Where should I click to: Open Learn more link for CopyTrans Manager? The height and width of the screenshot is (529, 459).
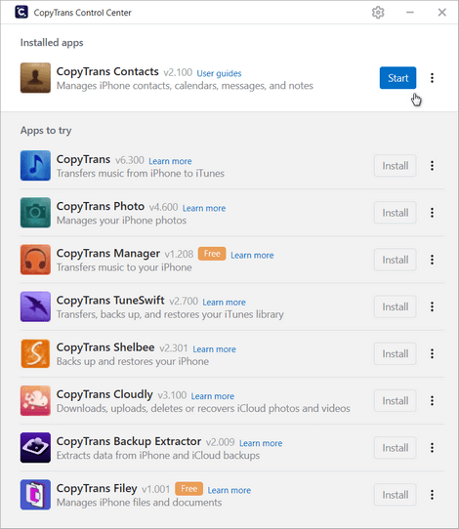click(x=252, y=256)
